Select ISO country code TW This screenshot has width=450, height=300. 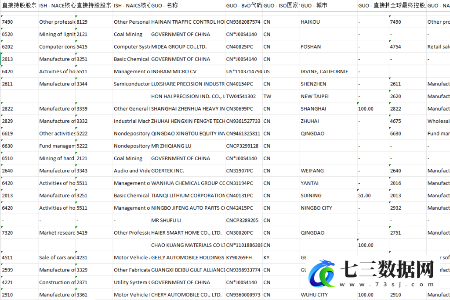pyautogui.click(x=281, y=96)
